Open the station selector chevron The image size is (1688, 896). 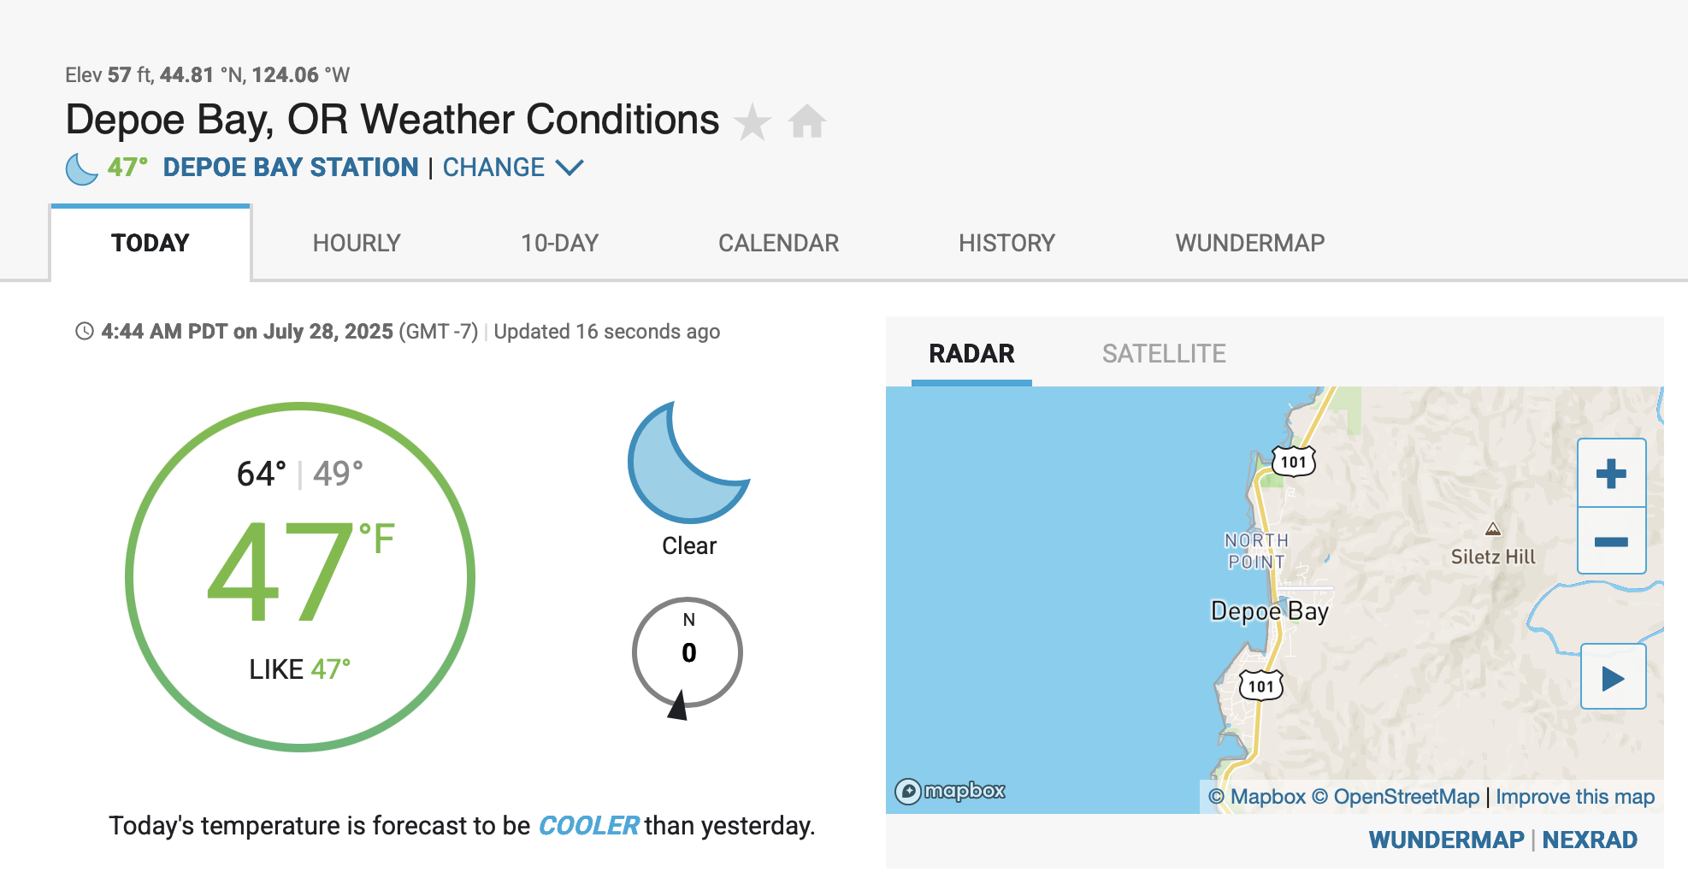point(570,168)
